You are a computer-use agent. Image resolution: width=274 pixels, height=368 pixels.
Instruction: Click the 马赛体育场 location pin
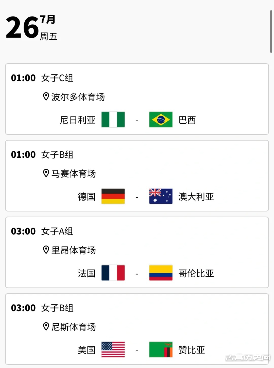pos(46,173)
